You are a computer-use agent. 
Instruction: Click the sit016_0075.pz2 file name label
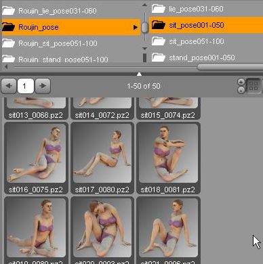point(36,190)
